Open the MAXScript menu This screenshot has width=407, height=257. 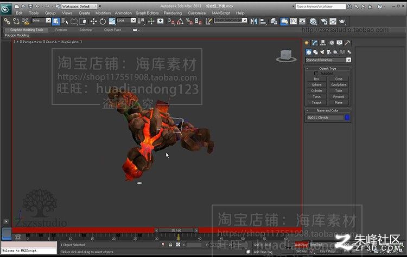221,13
